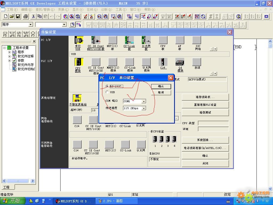Select the 不指定其他站 station icon
The width and height of the screenshot is (273, 205).
[x=77, y=98]
